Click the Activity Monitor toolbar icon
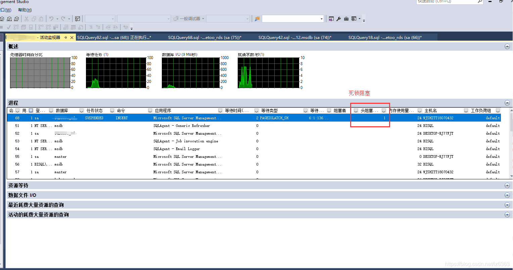Screen dimensions: 513x270 (78, 19)
